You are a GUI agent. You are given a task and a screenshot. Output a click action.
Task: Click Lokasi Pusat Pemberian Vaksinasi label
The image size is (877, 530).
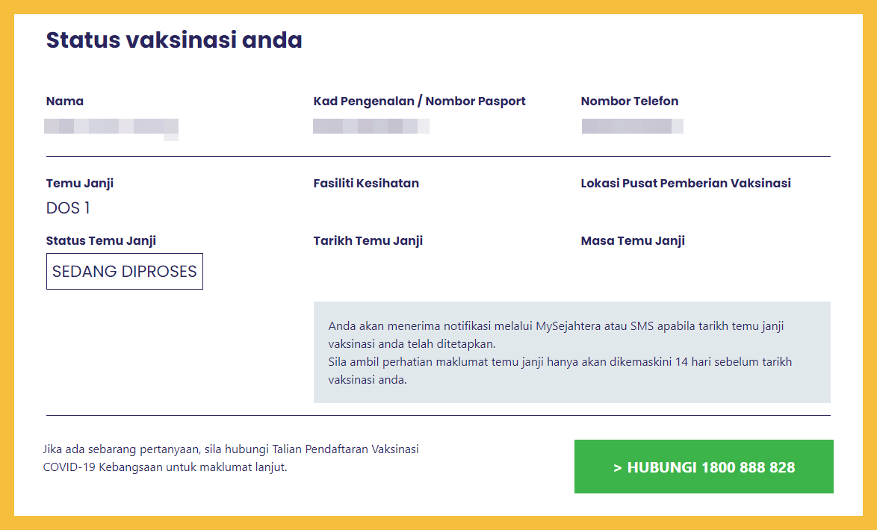tap(685, 184)
